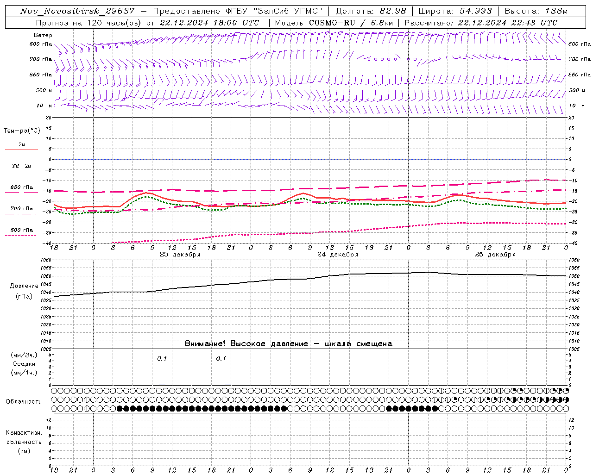Click the Давление pressure panel label

pos(24,286)
